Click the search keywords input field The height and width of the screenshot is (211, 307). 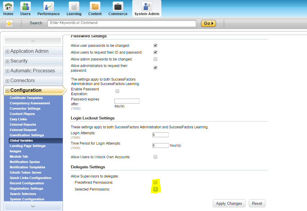pos(122,23)
